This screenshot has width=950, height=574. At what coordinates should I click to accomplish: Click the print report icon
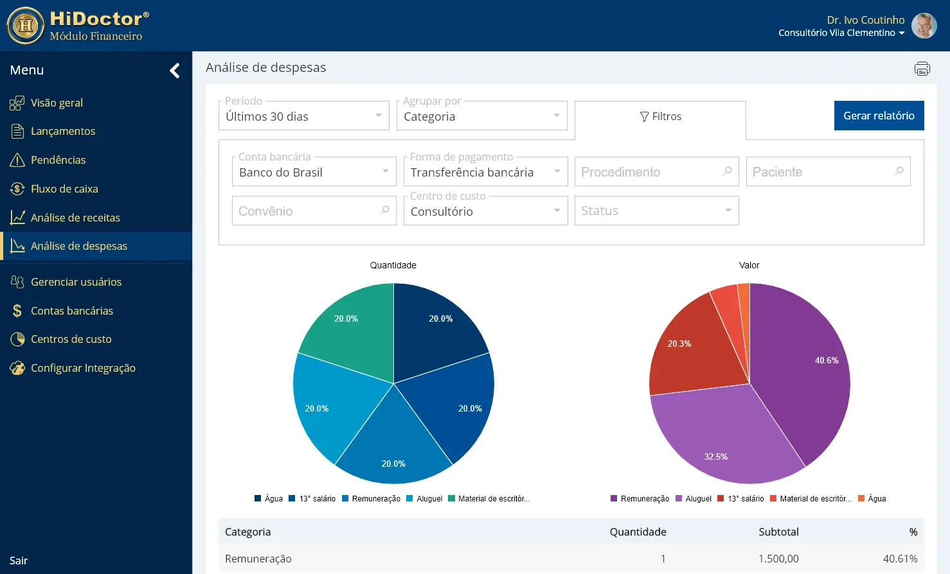point(922,69)
